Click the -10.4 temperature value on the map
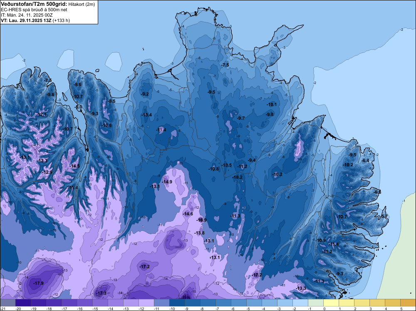 pos(146,115)
